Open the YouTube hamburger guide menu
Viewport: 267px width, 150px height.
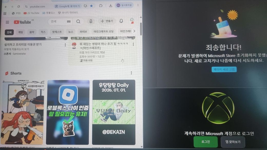click(7, 22)
